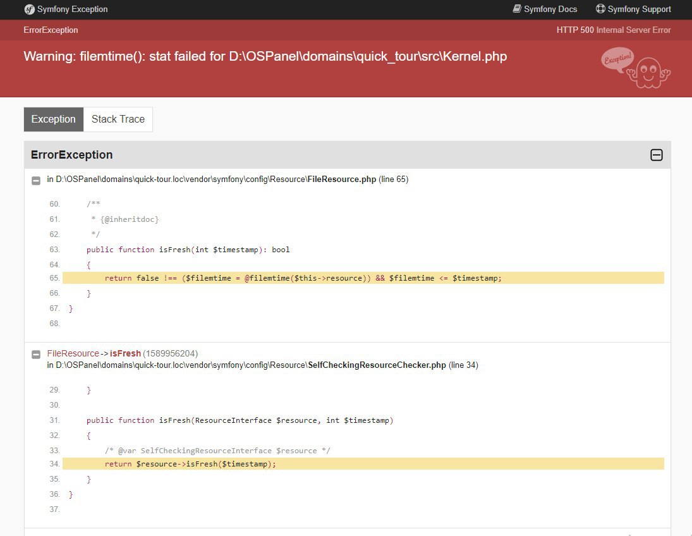Click HTTP 500 Internal Server Error text
Screen dimensions: 692x536
614,30
